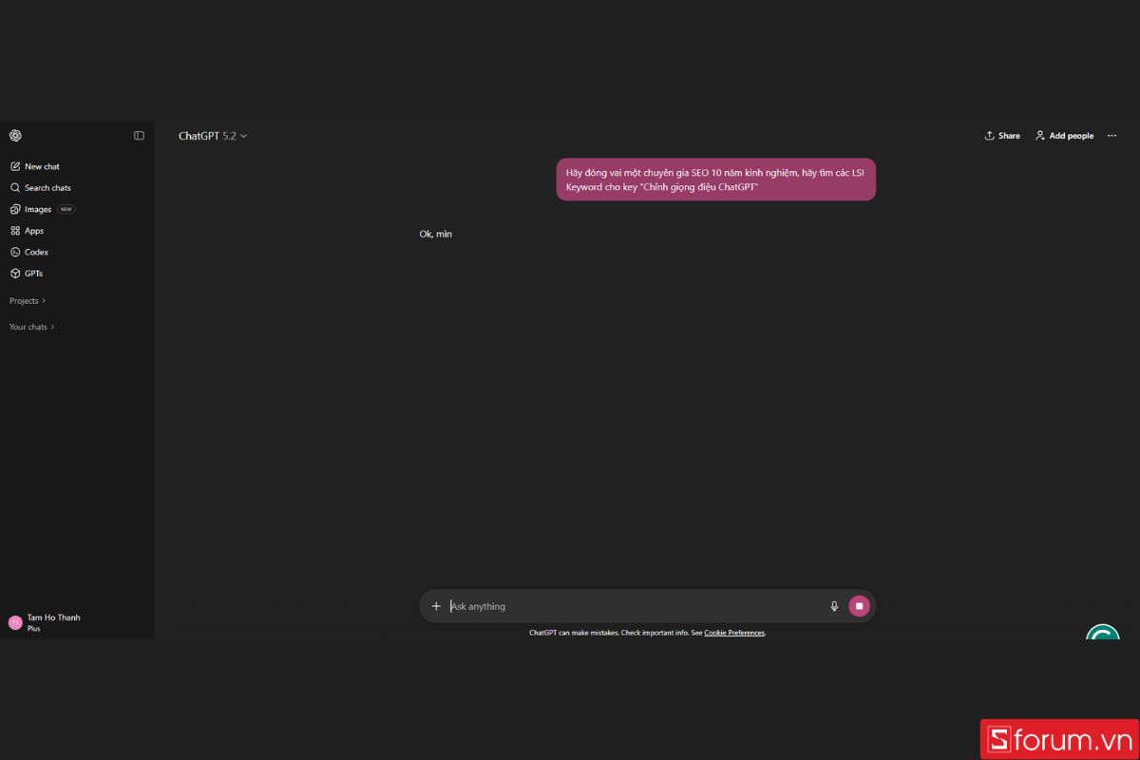Expand the Your chats section
Viewport: 1140px width, 760px height.
(x=32, y=327)
